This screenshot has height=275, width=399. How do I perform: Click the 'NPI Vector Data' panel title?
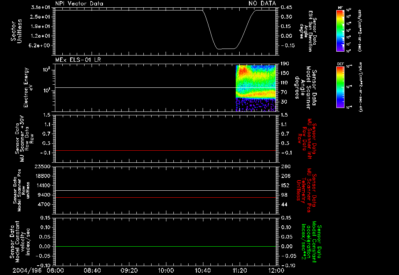pyautogui.click(x=79, y=3)
